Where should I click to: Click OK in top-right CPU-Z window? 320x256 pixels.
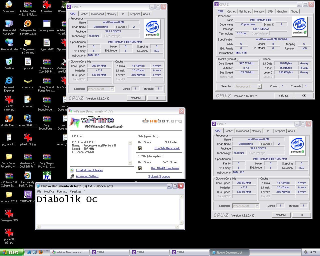(304, 95)
